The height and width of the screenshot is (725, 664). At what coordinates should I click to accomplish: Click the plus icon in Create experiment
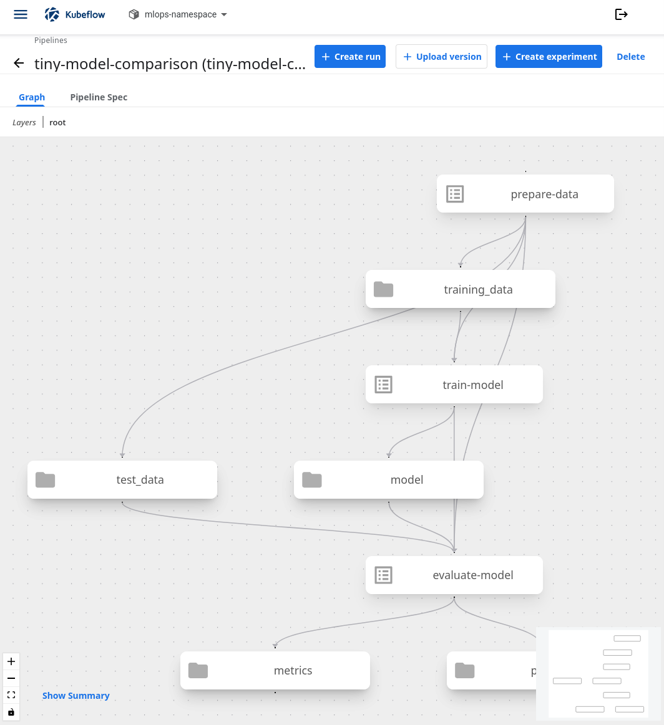507,56
